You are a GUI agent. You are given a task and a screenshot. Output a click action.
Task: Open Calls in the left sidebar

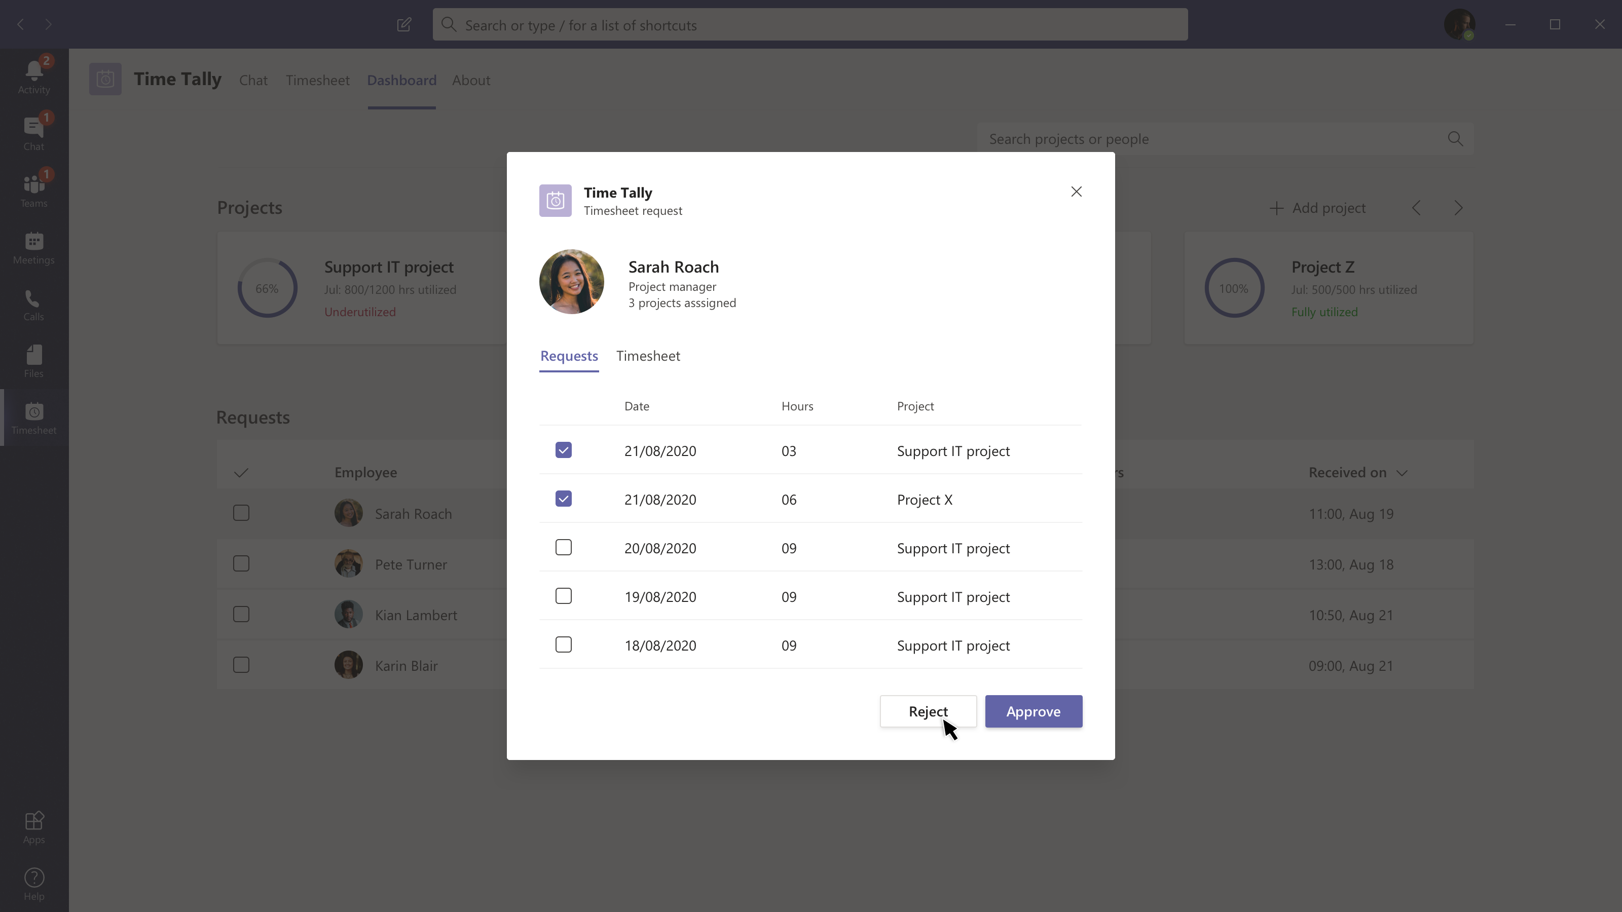[x=34, y=305]
